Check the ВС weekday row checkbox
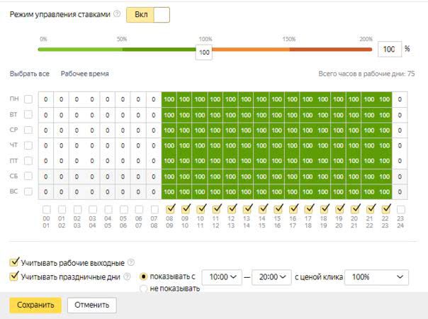The image size is (428, 319). pos(28,191)
